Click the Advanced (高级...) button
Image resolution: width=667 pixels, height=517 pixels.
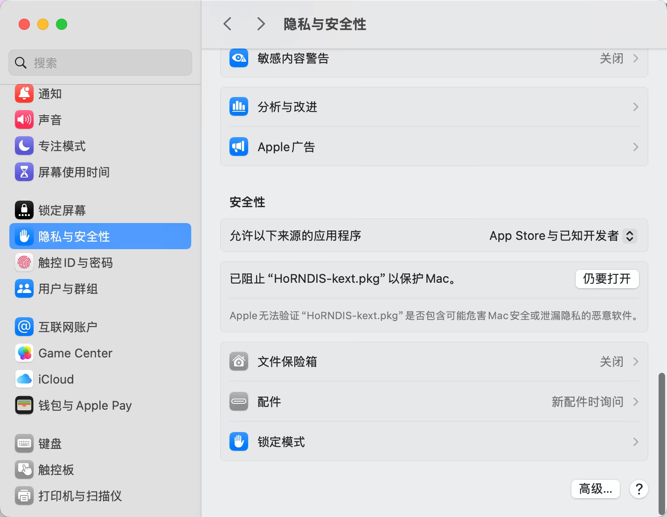[x=595, y=489]
